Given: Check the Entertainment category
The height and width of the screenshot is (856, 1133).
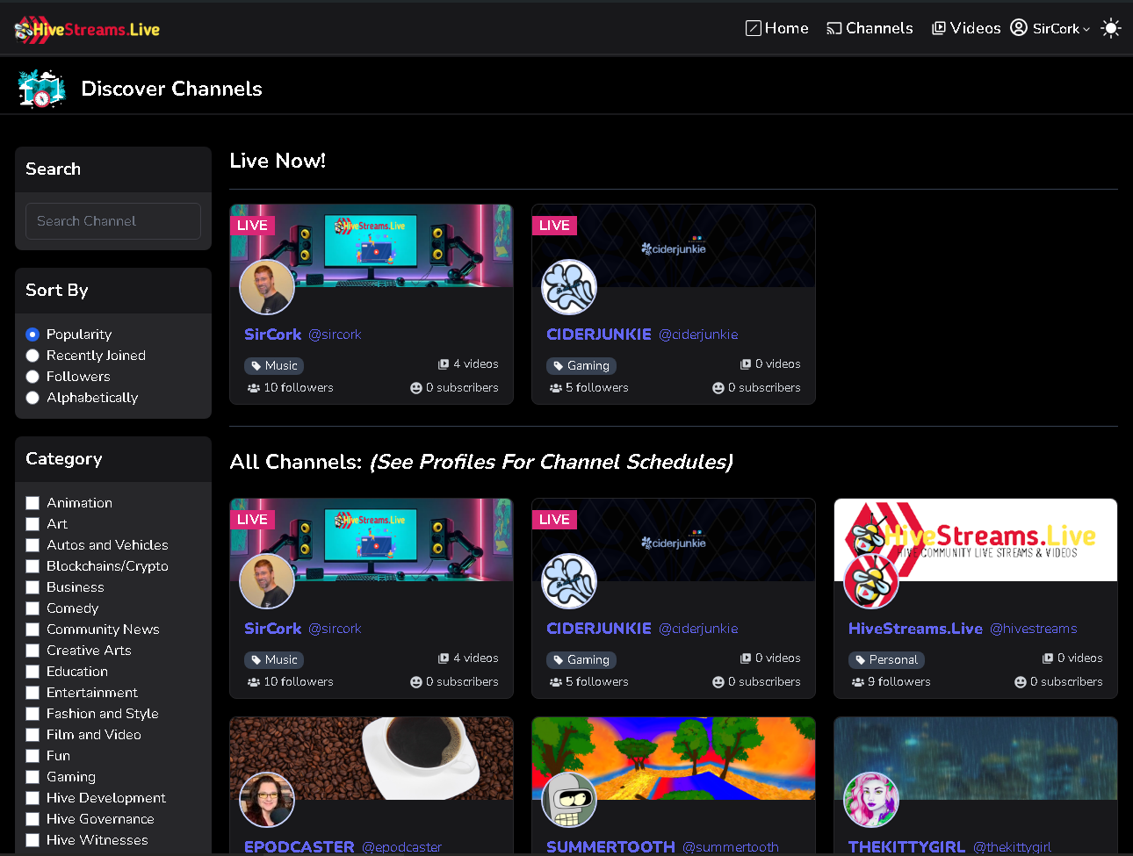Looking at the screenshot, I should (x=32, y=693).
